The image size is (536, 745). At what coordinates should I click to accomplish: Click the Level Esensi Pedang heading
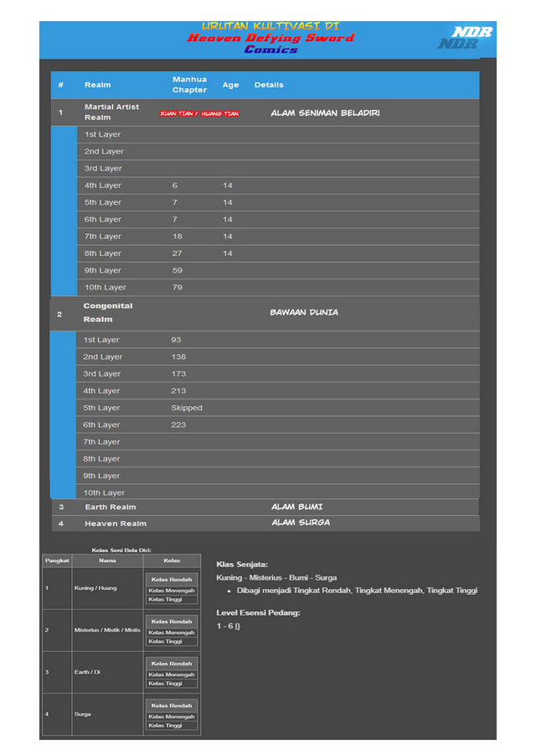[x=258, y=613]
